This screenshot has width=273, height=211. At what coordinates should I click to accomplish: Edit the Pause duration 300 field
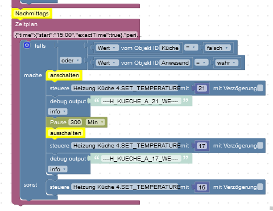(76, 122)
